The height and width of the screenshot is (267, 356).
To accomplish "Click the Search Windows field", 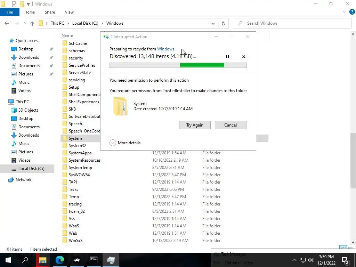I will (x=292, y=23).
